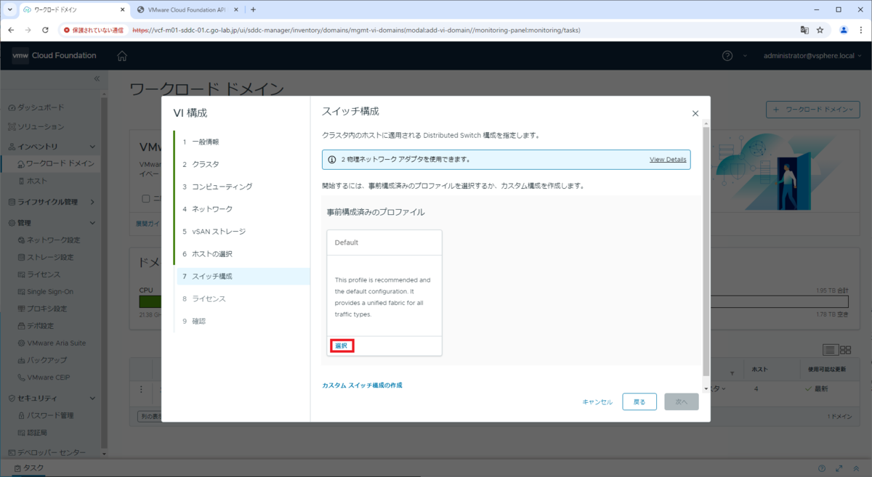Switch domain table to card view icon
The width and height of the screenshot is (872, 477).
[x=845, y=350]
